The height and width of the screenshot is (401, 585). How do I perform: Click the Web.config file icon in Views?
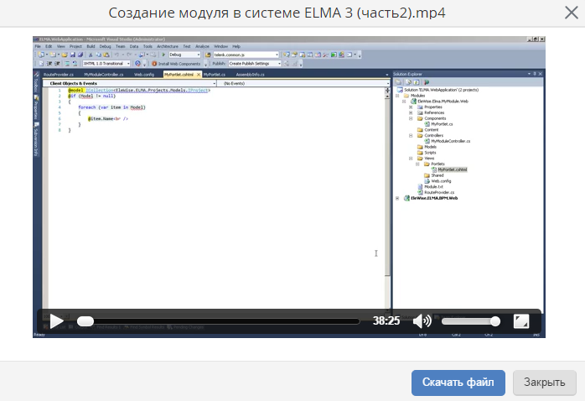(x=427, y=180)
